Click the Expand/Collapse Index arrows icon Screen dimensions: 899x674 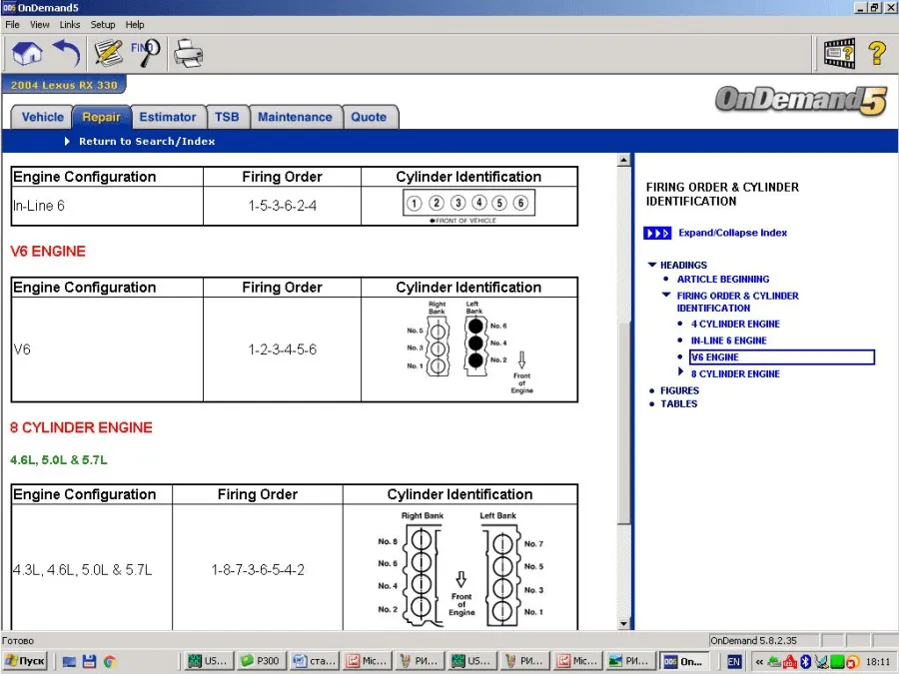pyautogui.click(x=657, y=234)
